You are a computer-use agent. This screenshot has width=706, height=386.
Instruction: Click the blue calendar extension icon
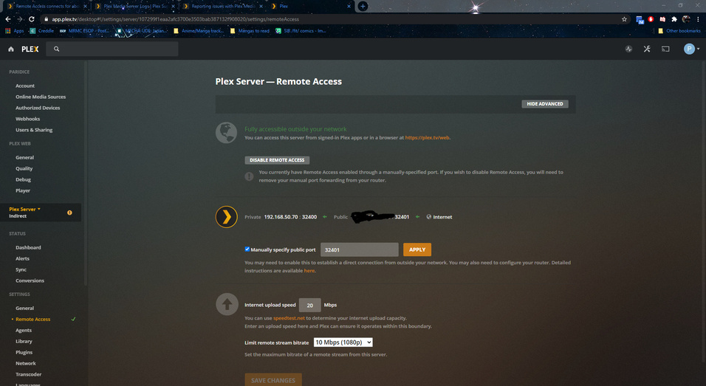pyautogui.click(x=640, y=19)
